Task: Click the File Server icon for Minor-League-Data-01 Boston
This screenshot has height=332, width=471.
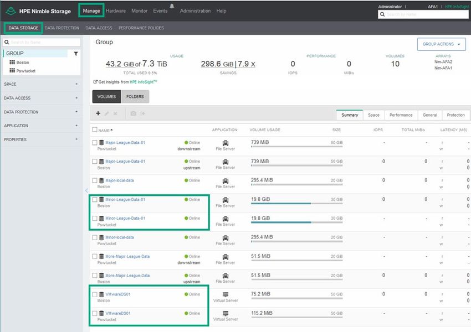Action: click(226, 200)
